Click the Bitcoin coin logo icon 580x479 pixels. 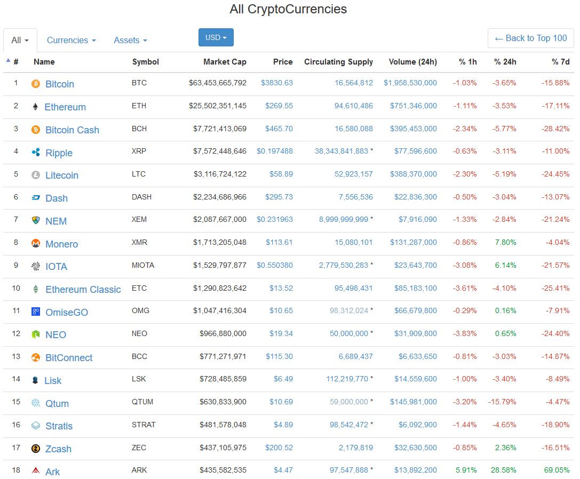[x=36, y=84]
